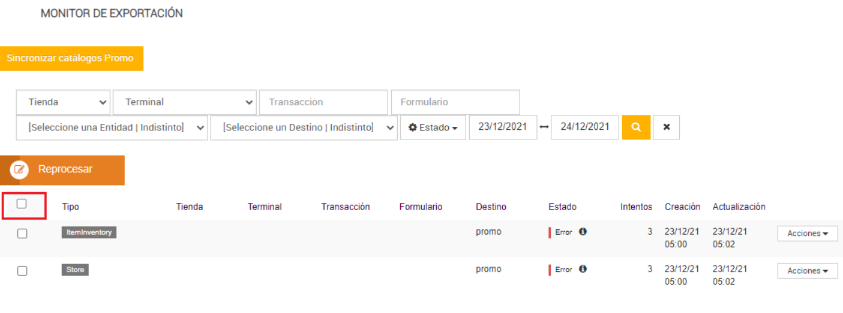Click the info icon on Store error

[583, 269]
